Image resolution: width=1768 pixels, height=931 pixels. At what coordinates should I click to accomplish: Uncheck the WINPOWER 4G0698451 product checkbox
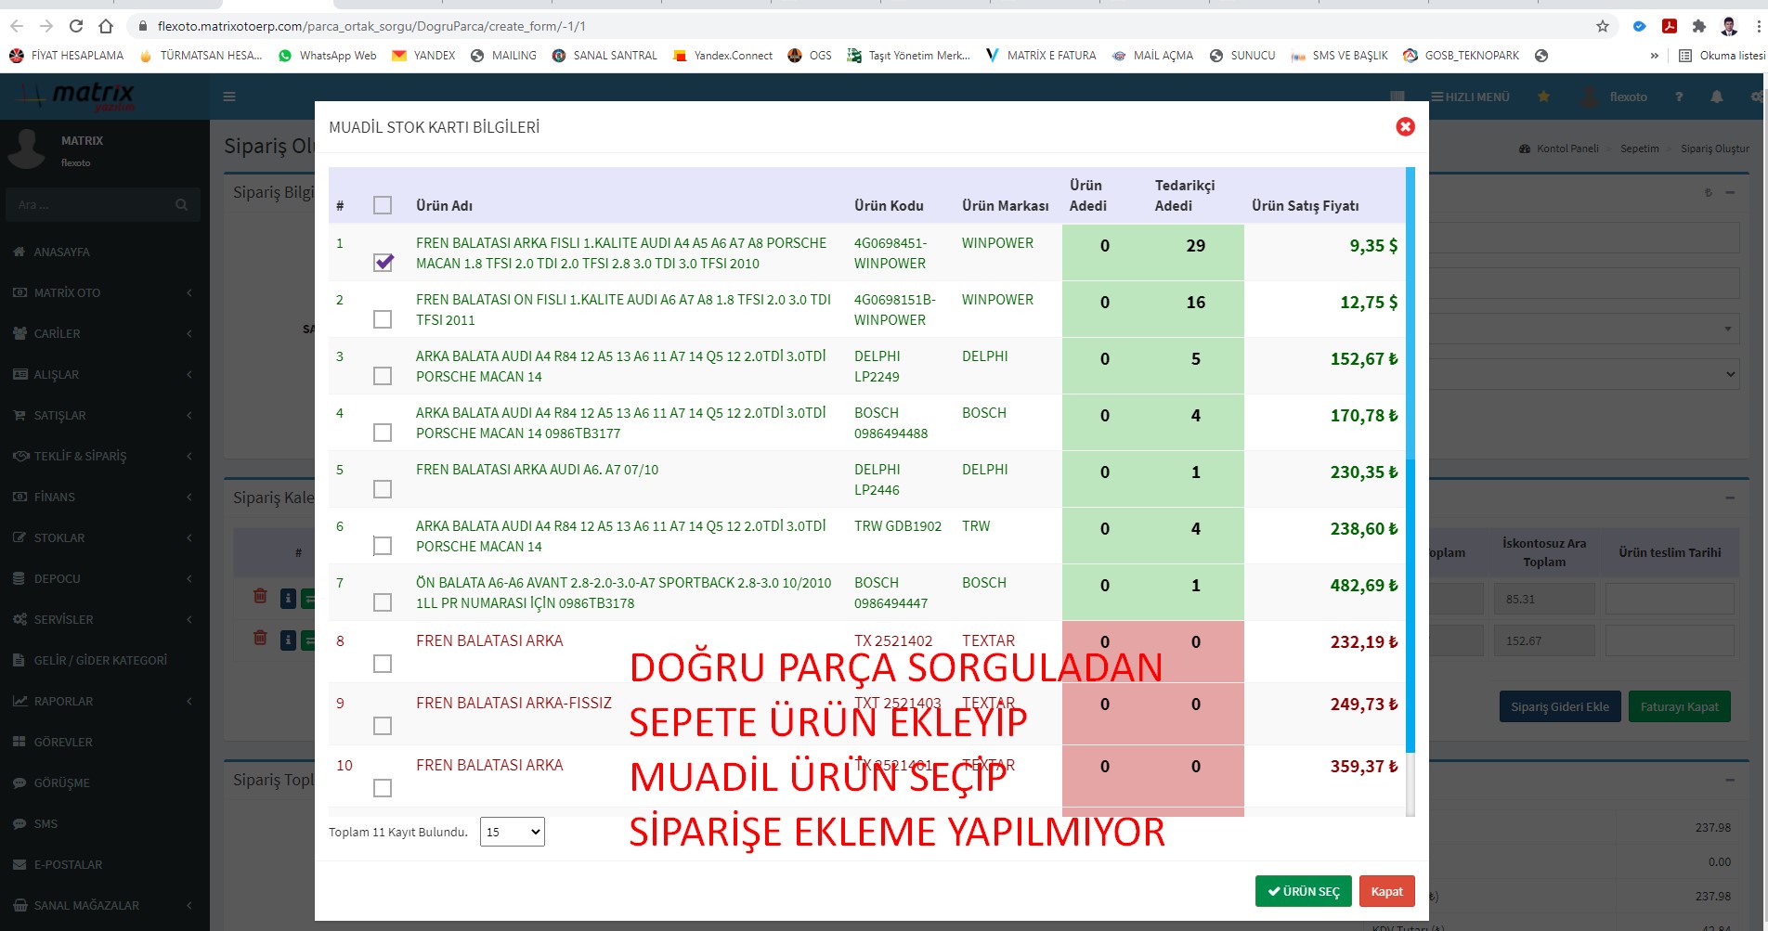(383, 263)
